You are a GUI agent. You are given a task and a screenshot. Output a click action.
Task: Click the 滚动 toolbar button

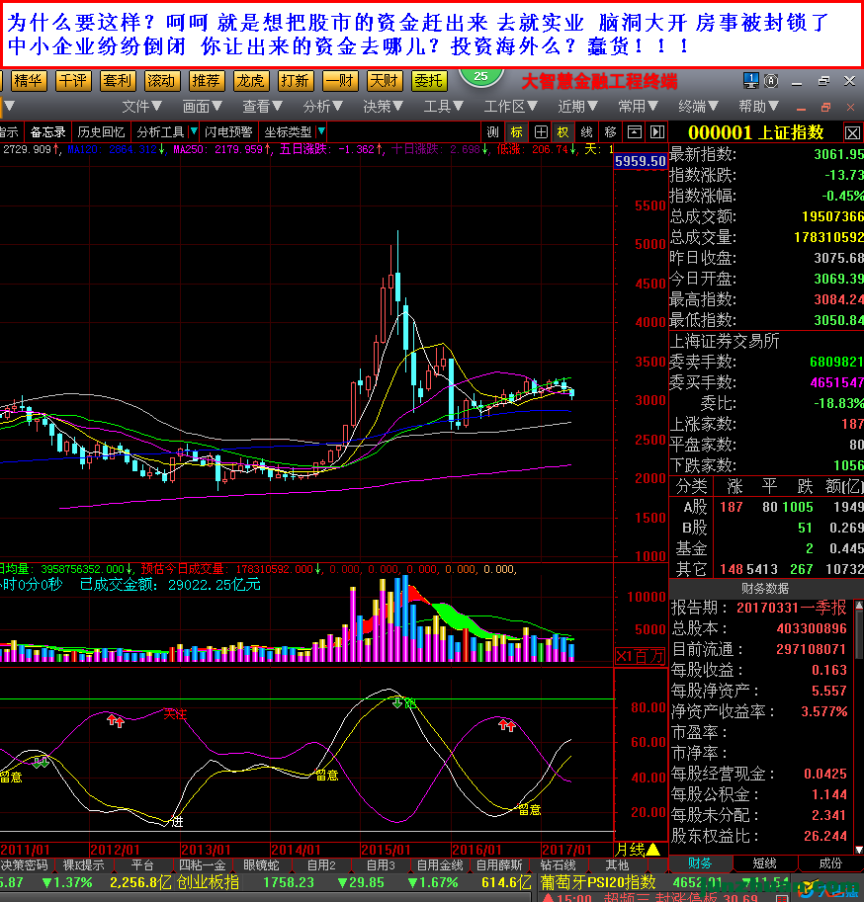pos(161,81)
